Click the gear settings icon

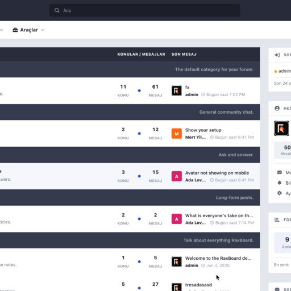(x=280, y=193)
